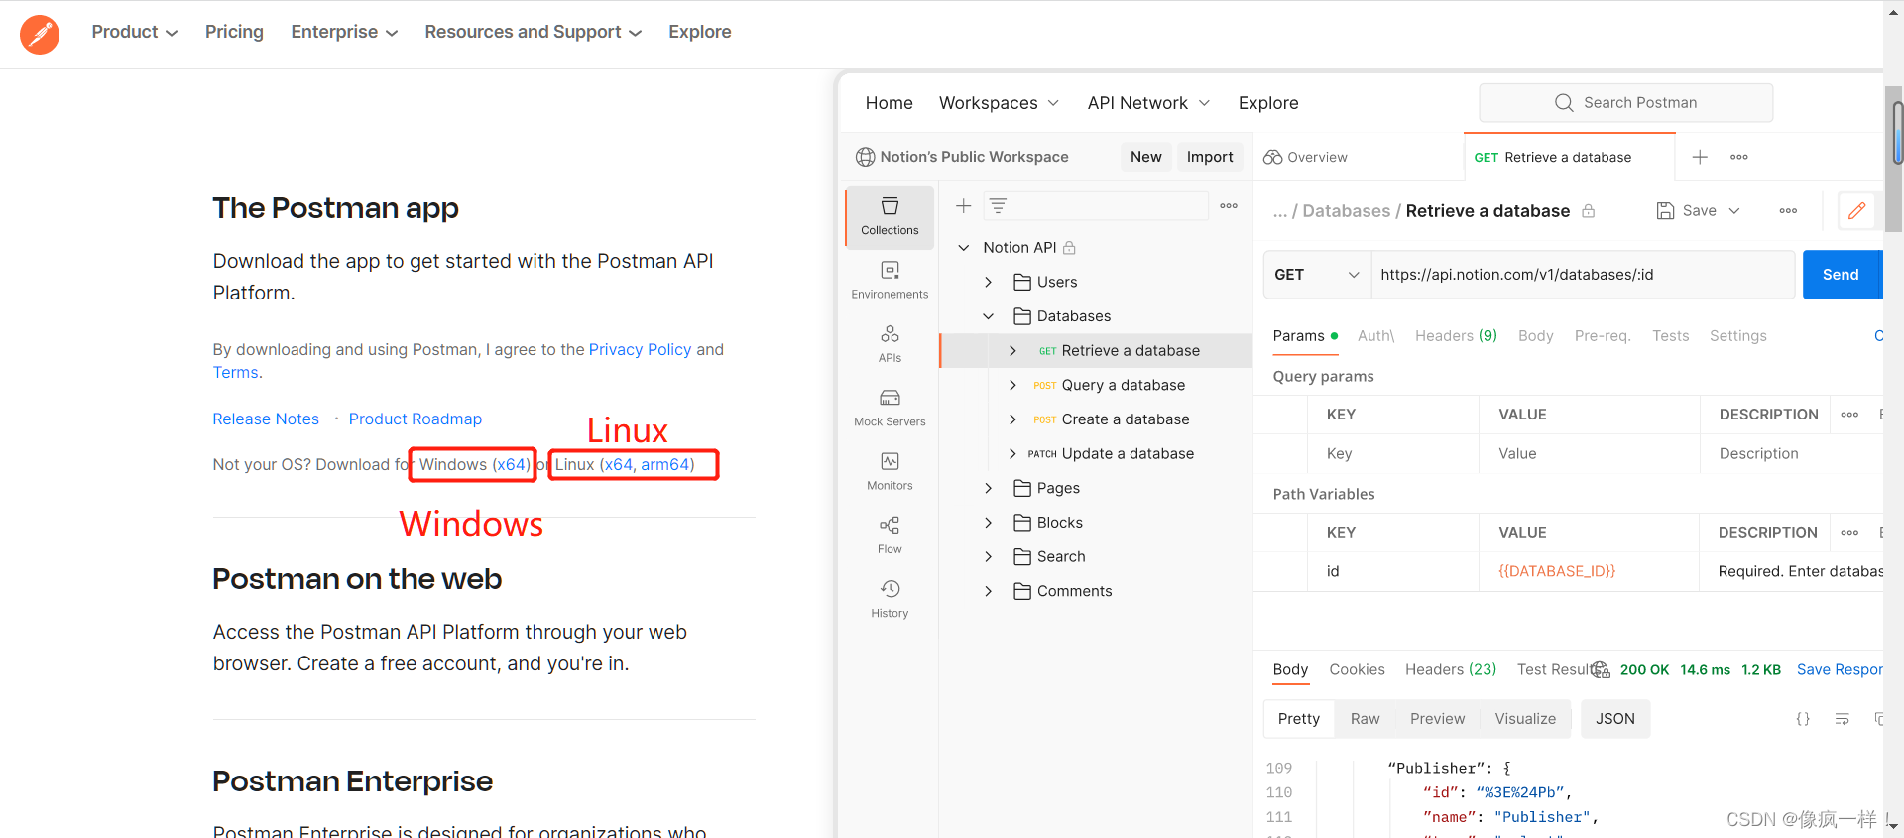Click the Query params column options dots
Screen dimensions: 1904x838
coord(1849,415)
